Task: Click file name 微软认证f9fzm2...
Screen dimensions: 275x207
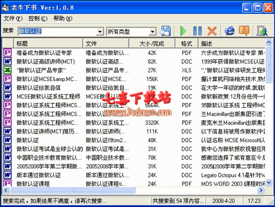Action: click(x=106, y=140)
